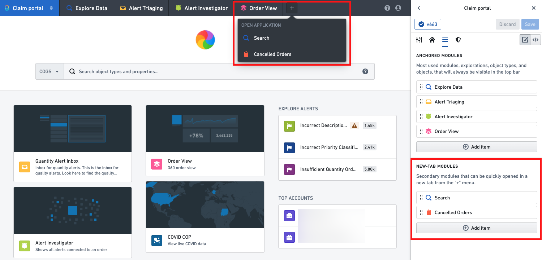Switch to the visual editor toggle
This screenshot has width=542, height=260.
point(525,40)
